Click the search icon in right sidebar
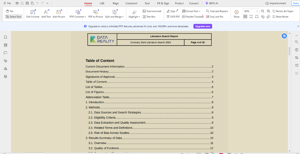The height and width of the screenshot is (154, 300). click(x=296, y=42)
